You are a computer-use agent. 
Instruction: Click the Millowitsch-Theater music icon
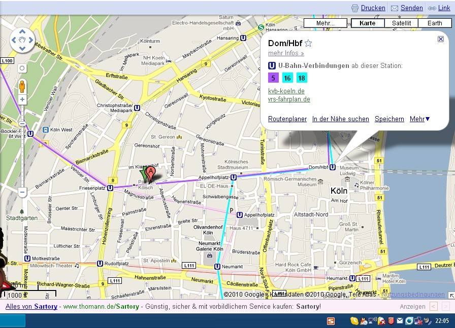tap(77, 266)
